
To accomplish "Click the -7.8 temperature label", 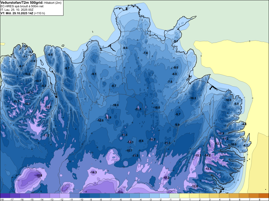I will (170, 82).
